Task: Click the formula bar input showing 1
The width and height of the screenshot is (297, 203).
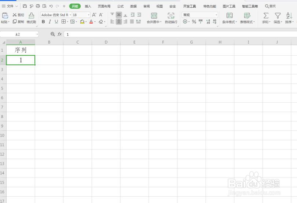Action: tap(180, 34)
